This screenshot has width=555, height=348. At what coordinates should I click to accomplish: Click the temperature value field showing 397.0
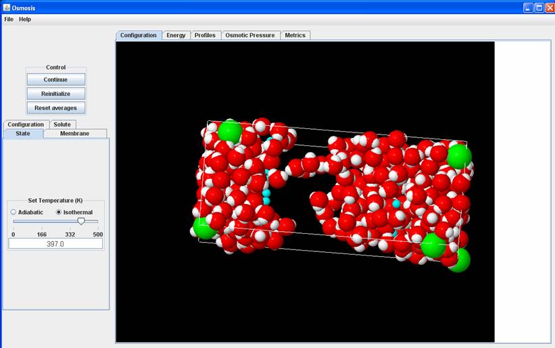tap(55, 243)
